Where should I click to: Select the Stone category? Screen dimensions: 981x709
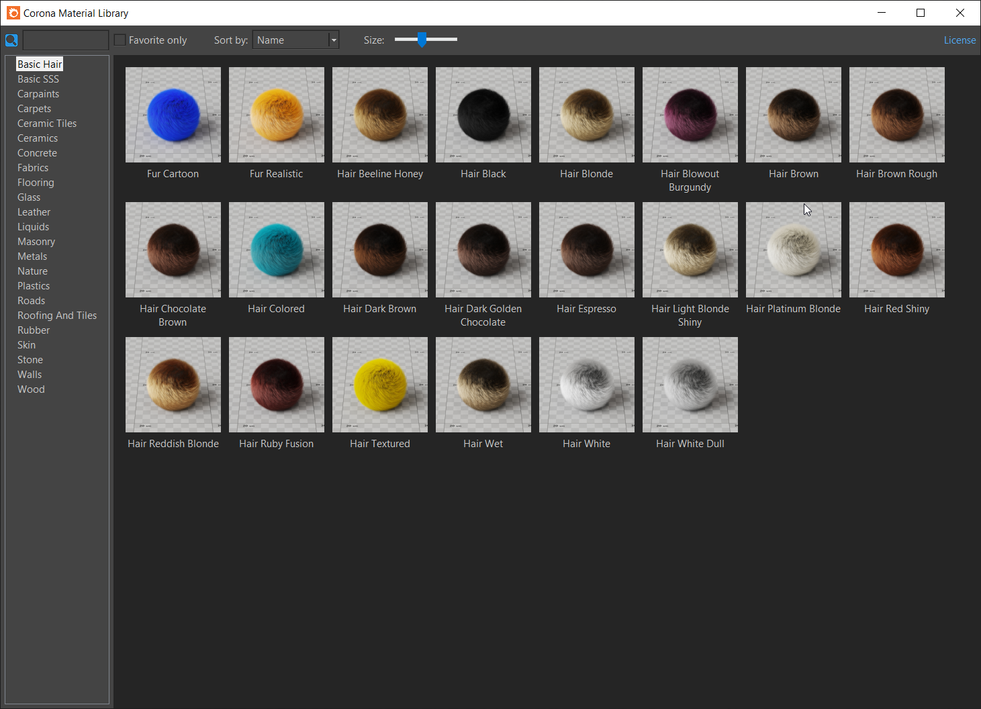(30, 360)
